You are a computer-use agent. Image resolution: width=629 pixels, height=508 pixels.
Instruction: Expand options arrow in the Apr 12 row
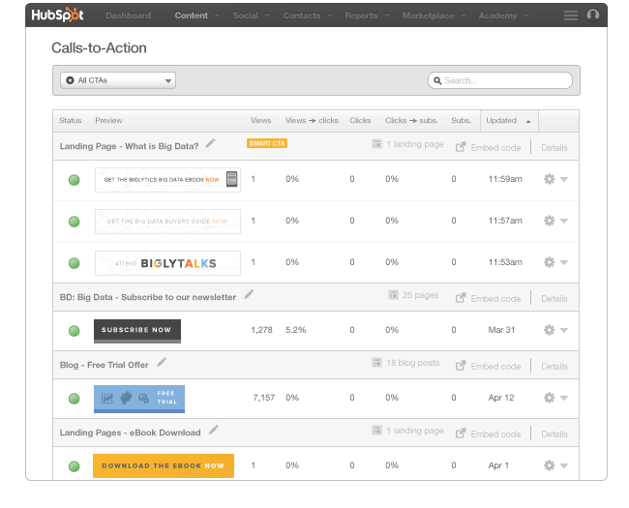click(x=564, y=398)
